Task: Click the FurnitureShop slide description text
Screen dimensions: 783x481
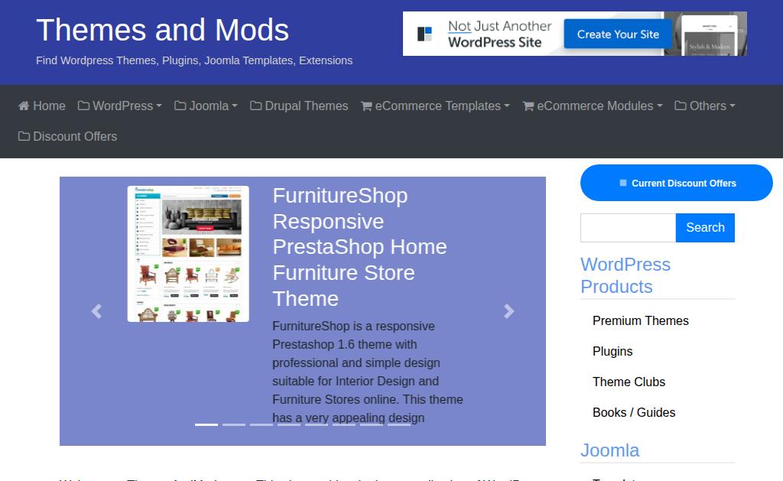Action: pyautogui.click(x=368, y=372)
